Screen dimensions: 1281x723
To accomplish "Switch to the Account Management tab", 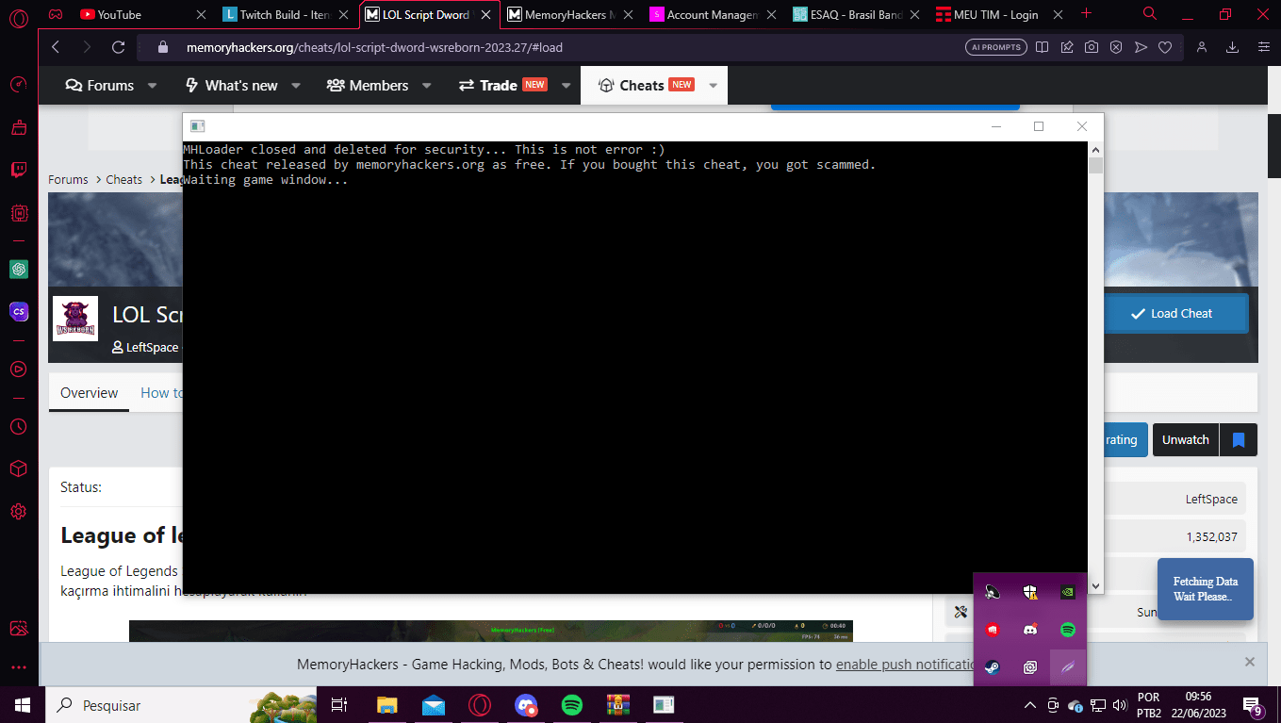I will pos(714,14).
